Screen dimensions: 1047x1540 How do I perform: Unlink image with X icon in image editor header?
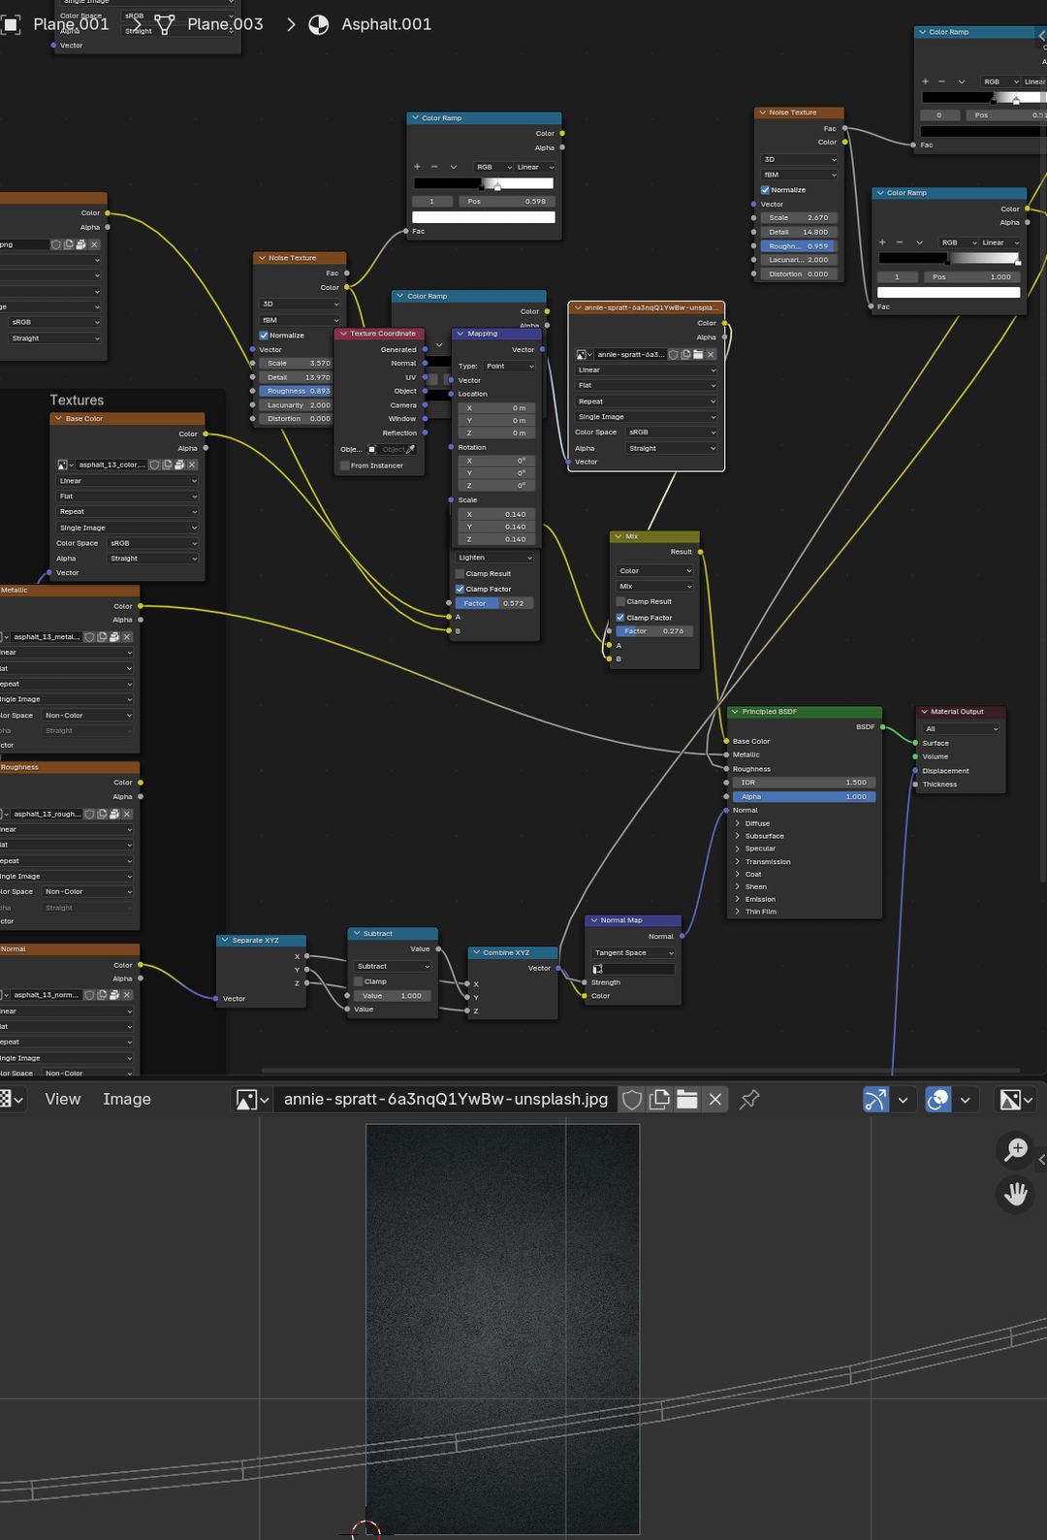pyautogui.click(x=715, y=1099)
